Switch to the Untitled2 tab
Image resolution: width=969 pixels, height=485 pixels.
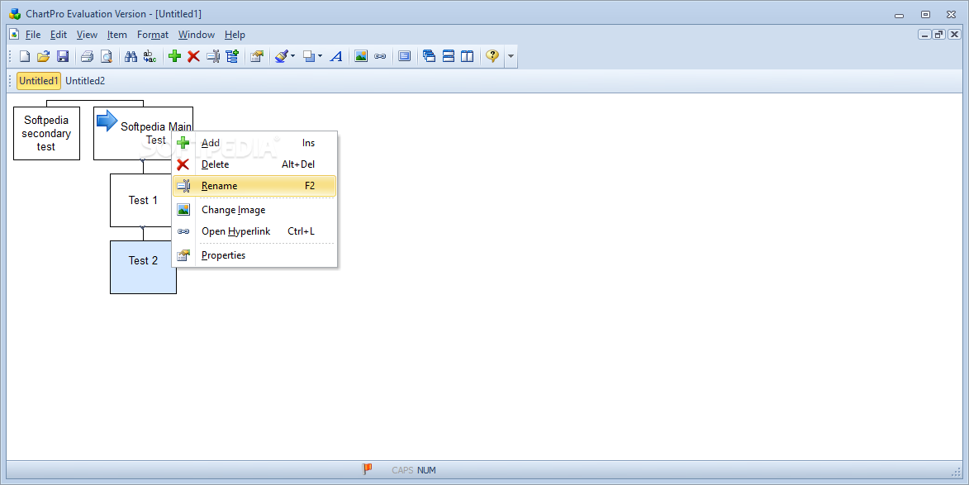(85, 81)
